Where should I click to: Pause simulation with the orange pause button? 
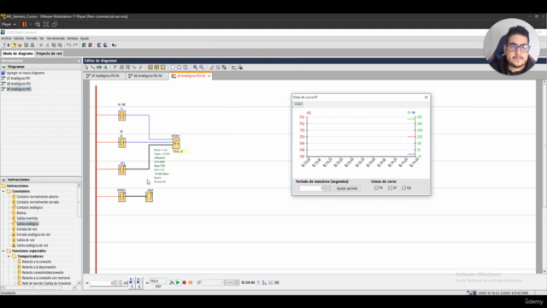coord(191,282)
